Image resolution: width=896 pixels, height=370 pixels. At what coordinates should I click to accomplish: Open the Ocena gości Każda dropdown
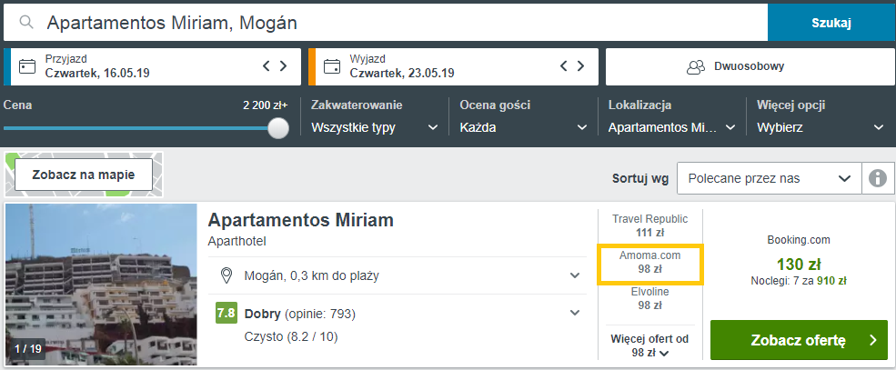tap(523, 127)
